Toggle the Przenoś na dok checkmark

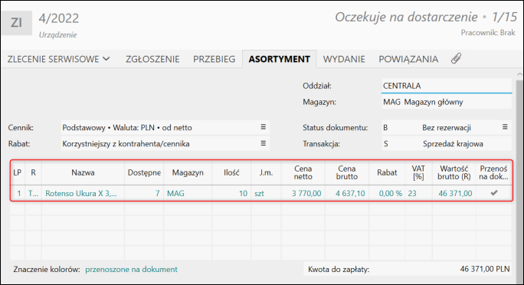(x=494, y=193)
